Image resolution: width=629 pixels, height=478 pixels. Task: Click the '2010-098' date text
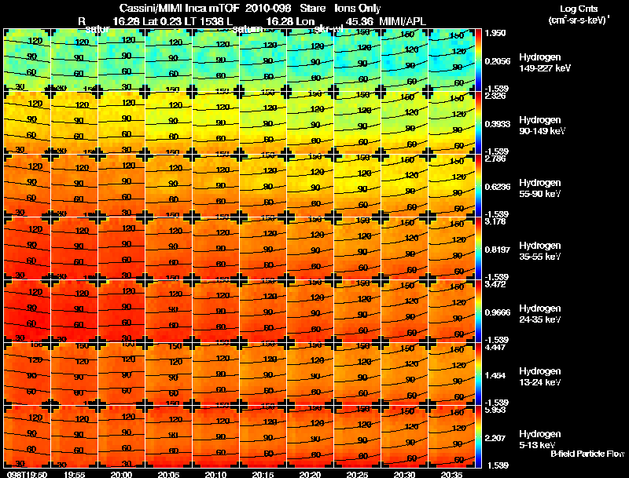coord(268,9)
